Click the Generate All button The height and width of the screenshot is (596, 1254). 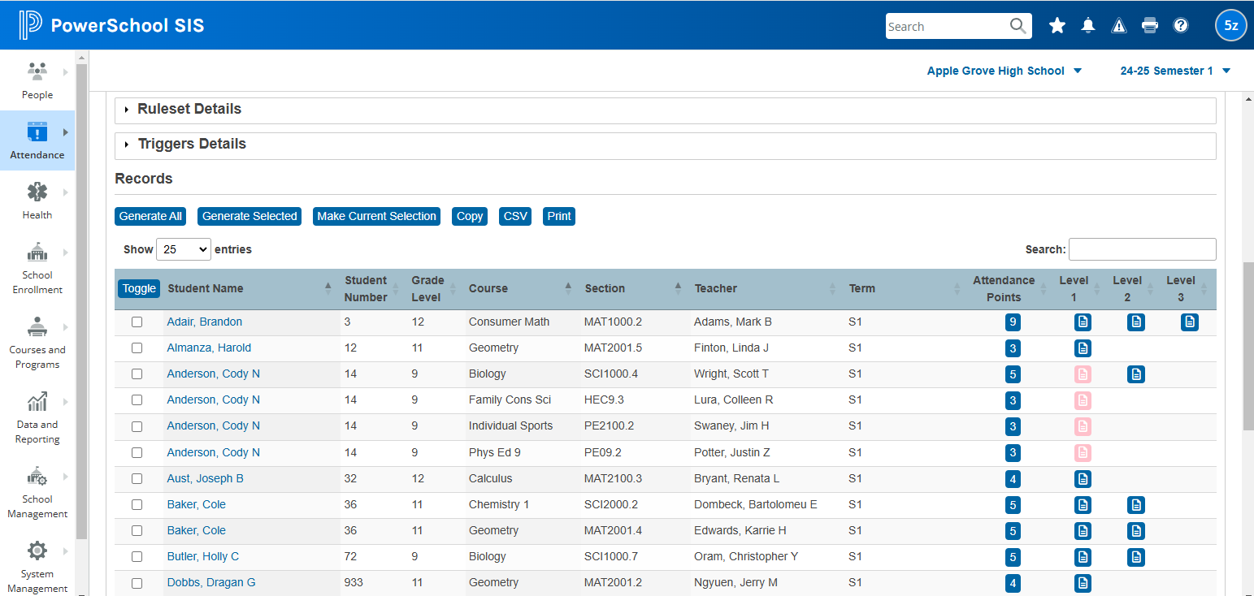[x=150, y=216]
